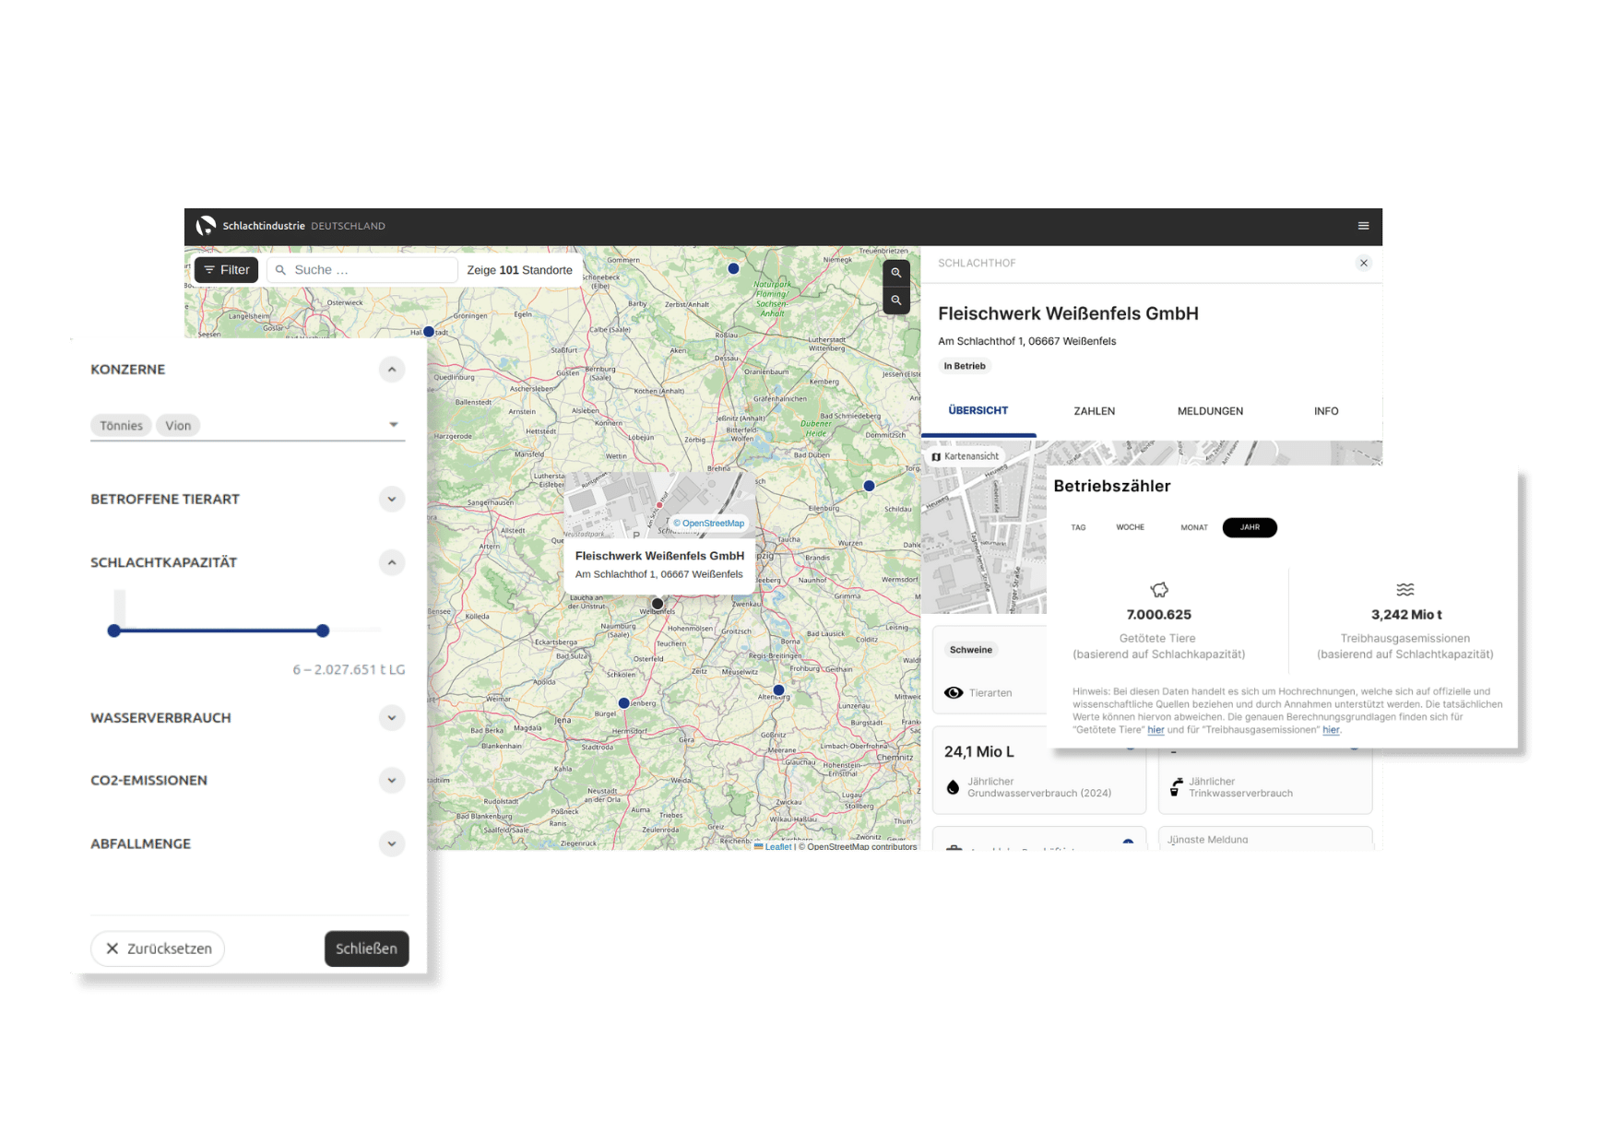Click the map zoom out icon
This screenshot has width=1612, height=1143.
[x=895, y=300]
